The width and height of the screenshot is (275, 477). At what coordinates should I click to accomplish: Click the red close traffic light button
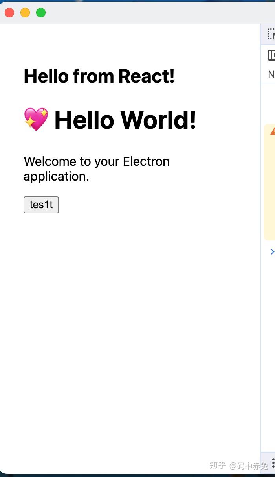tap(9, 13)
